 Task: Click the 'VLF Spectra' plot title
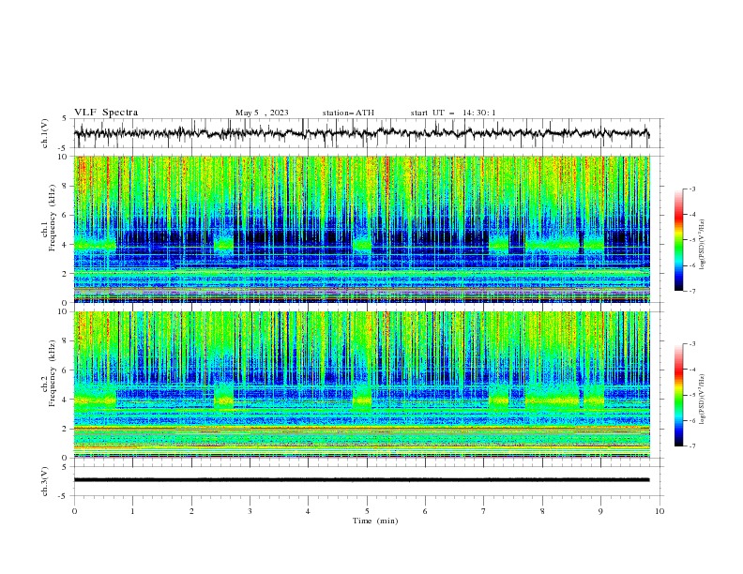click(x=106, y=113)
